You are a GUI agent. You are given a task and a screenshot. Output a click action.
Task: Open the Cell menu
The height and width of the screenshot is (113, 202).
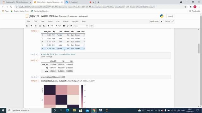(58, 21)
